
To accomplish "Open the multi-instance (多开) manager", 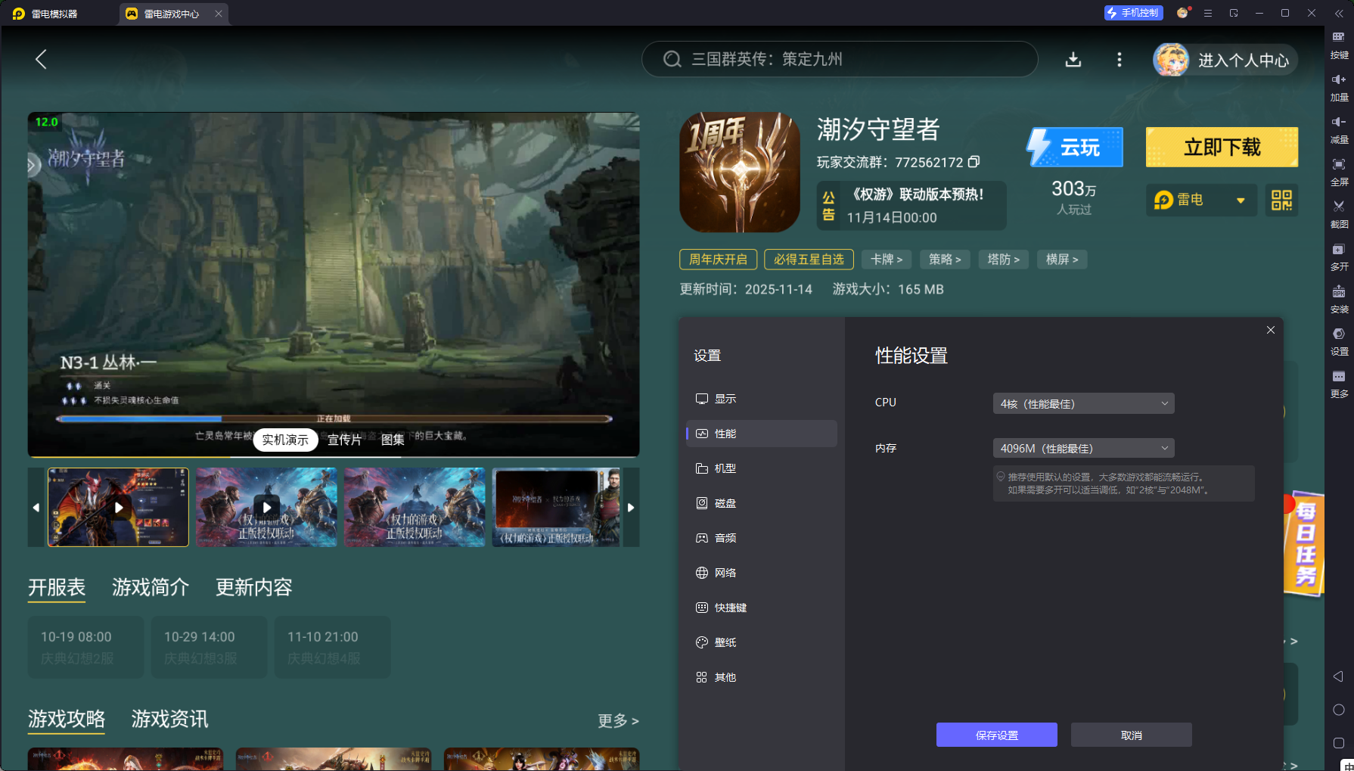I will click(x=1338, y=255).
